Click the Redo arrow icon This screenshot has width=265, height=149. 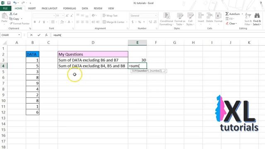[x=23, y=3]
